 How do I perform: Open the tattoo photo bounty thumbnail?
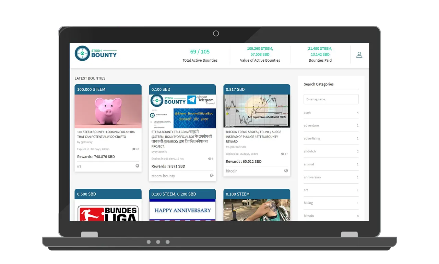pyautogui.click(x=257, y=210)
